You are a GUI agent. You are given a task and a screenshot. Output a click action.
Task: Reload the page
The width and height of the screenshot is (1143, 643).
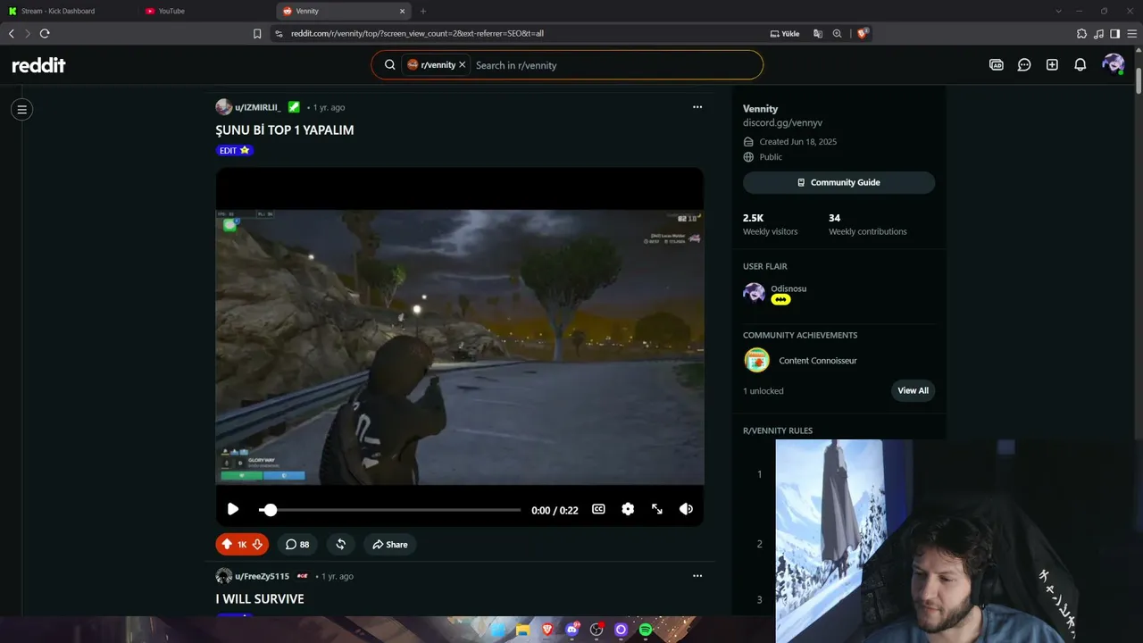[45, 33]
